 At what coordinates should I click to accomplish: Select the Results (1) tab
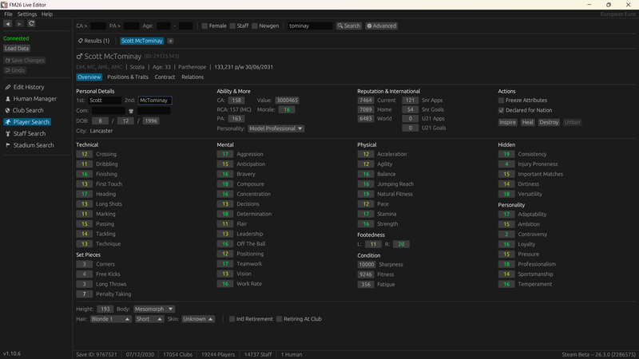coord(93,41)
